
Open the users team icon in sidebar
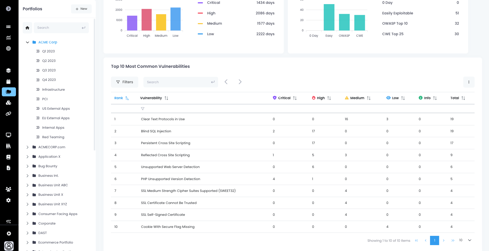pyautogui.click(x=8, y=189)
